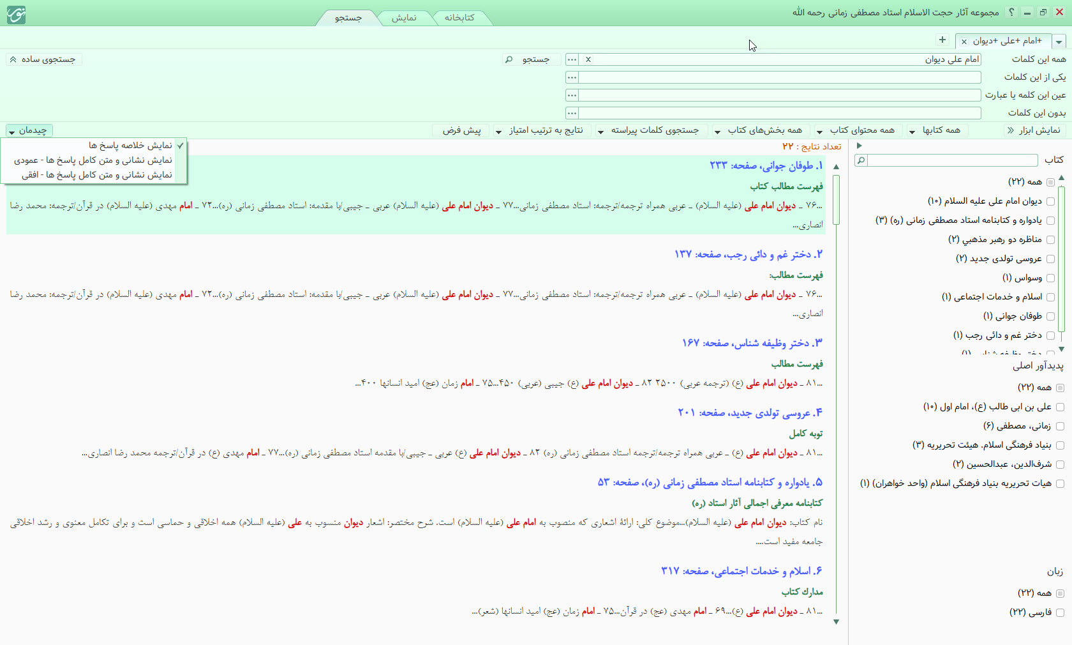This screenshot has width=1072, height=645.
Task: Open the help question mark icon
Action: click(x=1011, y=12)
